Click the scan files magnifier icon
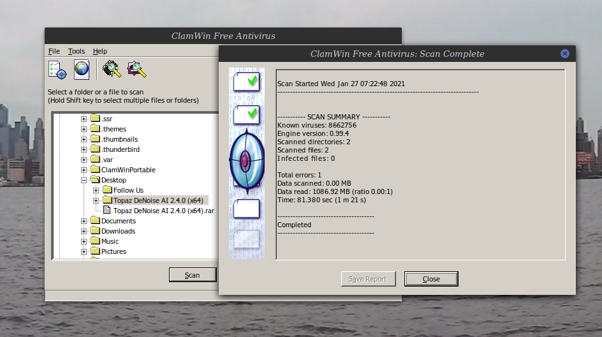The width and height of the screenshot is (602, 337). point(136,69)
